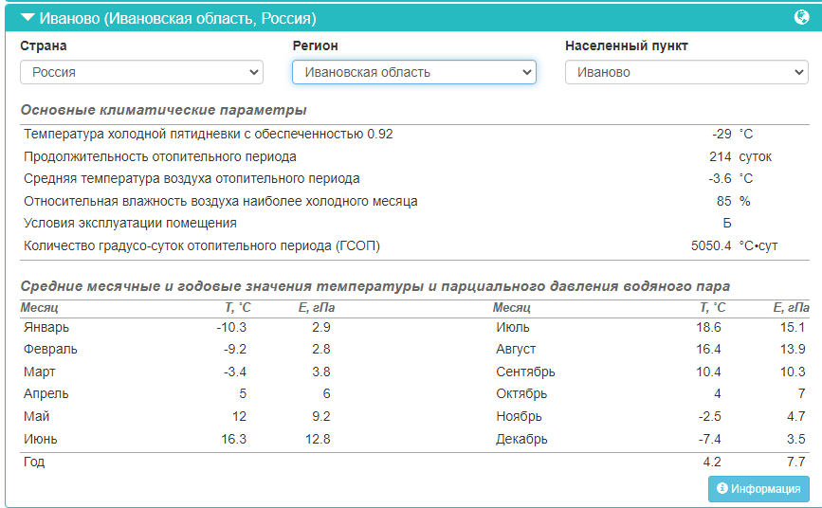Select row Количество градусо-суток (ГСОП)
The image size is (822, 508).
pyautogui.click(x=414, y=245)
